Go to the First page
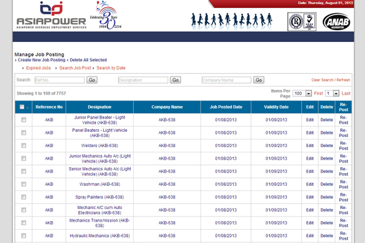365x243 pixels. coord(318,93)
